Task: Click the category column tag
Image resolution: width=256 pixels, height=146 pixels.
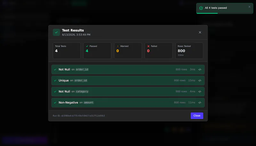Action: pos(82,92)
